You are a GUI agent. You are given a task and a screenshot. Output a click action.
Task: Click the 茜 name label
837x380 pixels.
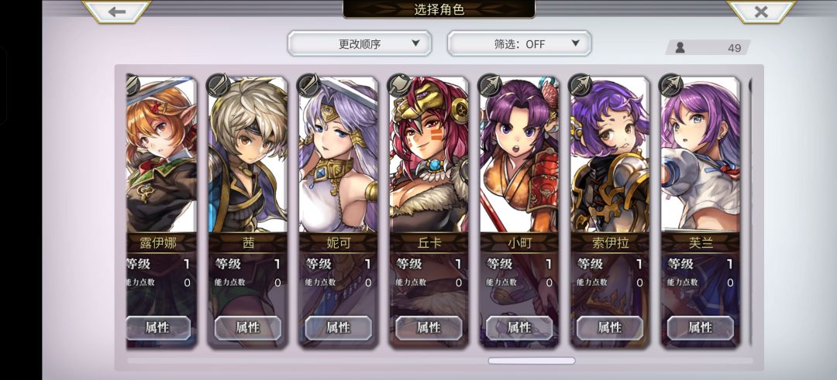[x=248, y=244]
